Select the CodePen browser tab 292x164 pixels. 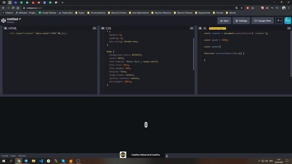(10, 3)
